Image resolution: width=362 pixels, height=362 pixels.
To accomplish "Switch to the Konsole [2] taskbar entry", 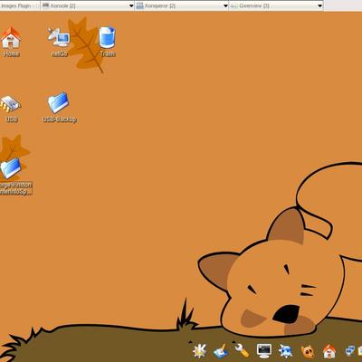I will point(88,5).
